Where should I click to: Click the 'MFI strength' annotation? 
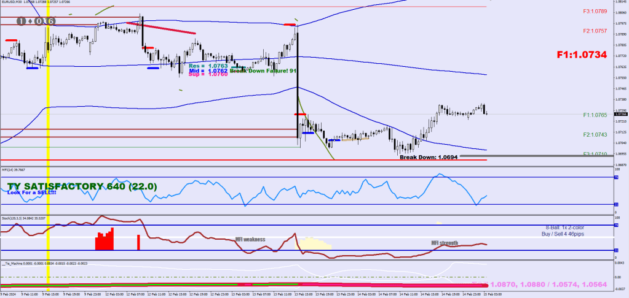(444, 243)
